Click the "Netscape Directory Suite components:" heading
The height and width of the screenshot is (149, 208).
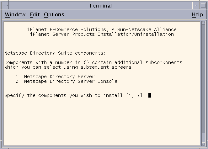click(55, 53)
